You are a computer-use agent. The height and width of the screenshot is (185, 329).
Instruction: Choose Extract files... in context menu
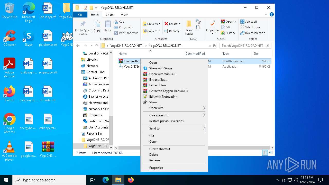(x=174, y=80)
